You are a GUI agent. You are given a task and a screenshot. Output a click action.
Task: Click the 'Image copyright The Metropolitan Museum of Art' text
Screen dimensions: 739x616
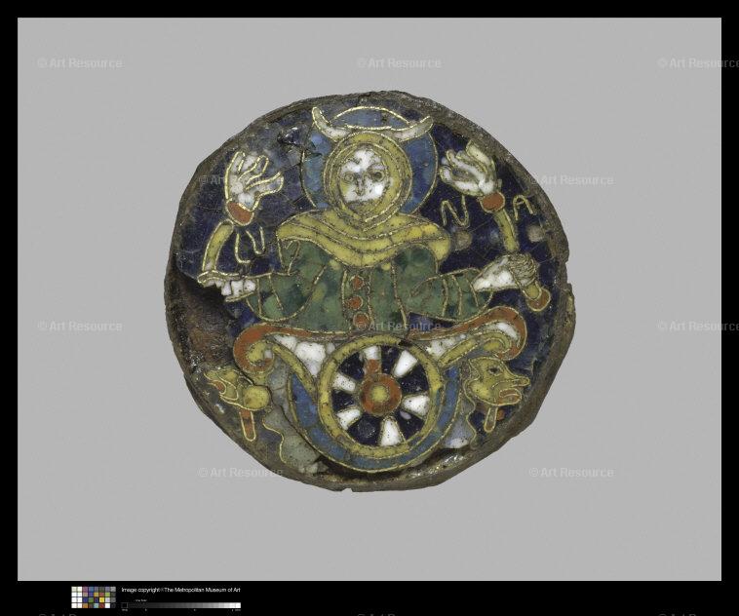[x=181, y=590]
